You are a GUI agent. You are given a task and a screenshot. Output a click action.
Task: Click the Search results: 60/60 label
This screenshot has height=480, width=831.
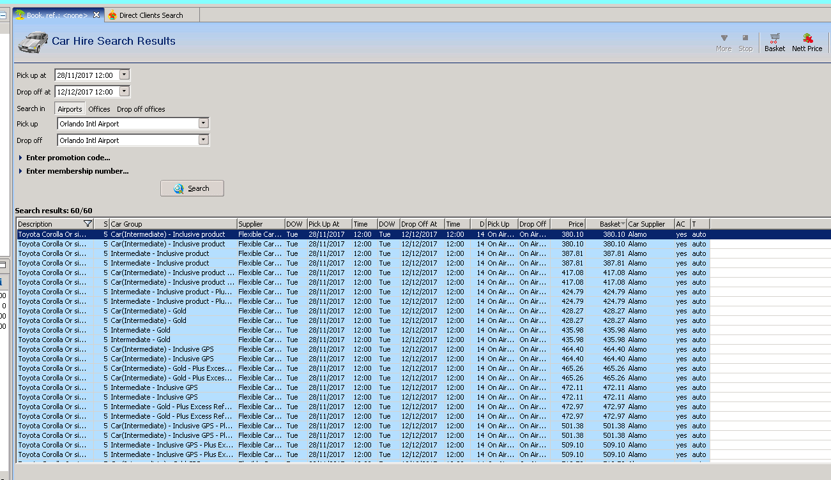coord(54,211)
